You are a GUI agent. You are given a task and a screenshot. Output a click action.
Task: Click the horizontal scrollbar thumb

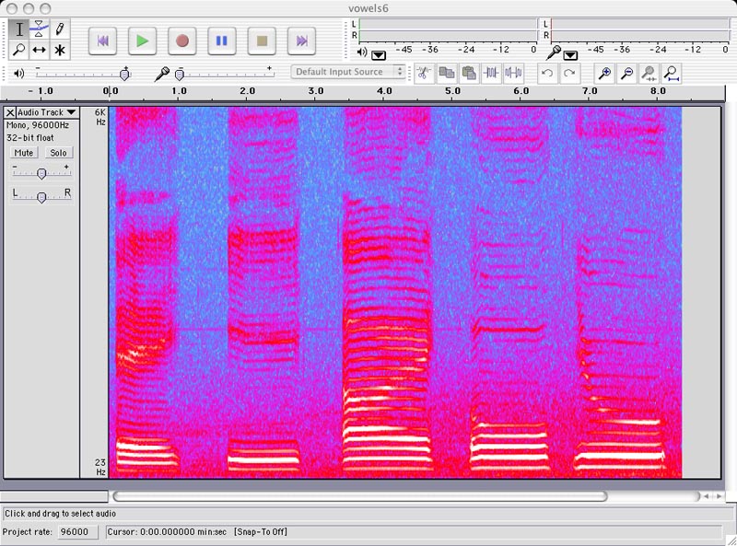click(360, 496)
